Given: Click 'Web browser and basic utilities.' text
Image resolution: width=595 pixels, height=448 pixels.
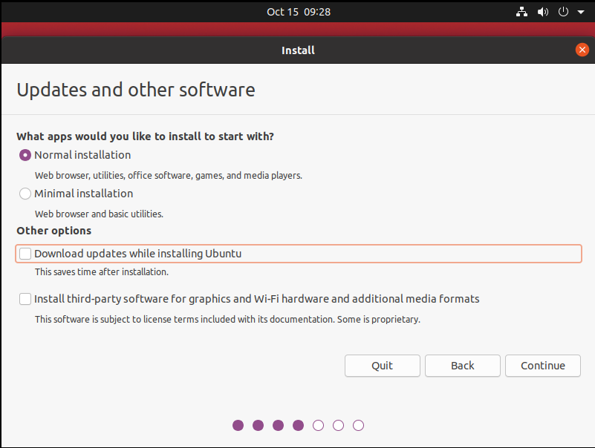Looking at the screenshot, I should pyautogui.click(x=99, y=214).
